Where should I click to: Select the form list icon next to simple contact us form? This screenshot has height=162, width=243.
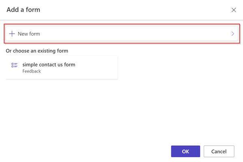click(x=15, y=65)
